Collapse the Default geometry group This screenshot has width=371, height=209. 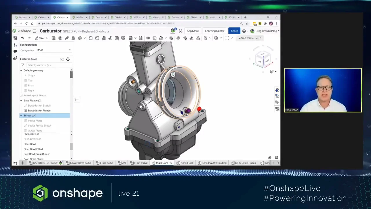tap(21, 71)
